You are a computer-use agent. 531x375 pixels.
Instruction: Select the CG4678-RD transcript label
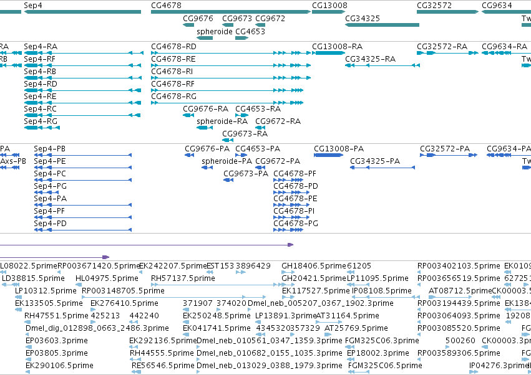[173, 46]
